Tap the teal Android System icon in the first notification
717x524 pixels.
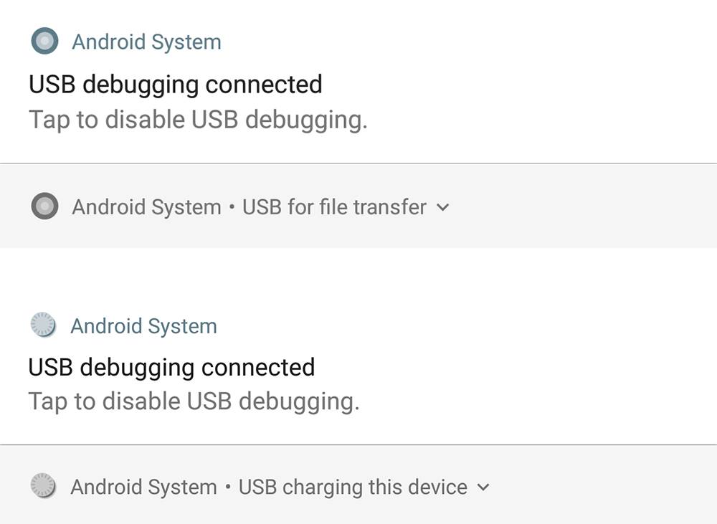point(44,42)
